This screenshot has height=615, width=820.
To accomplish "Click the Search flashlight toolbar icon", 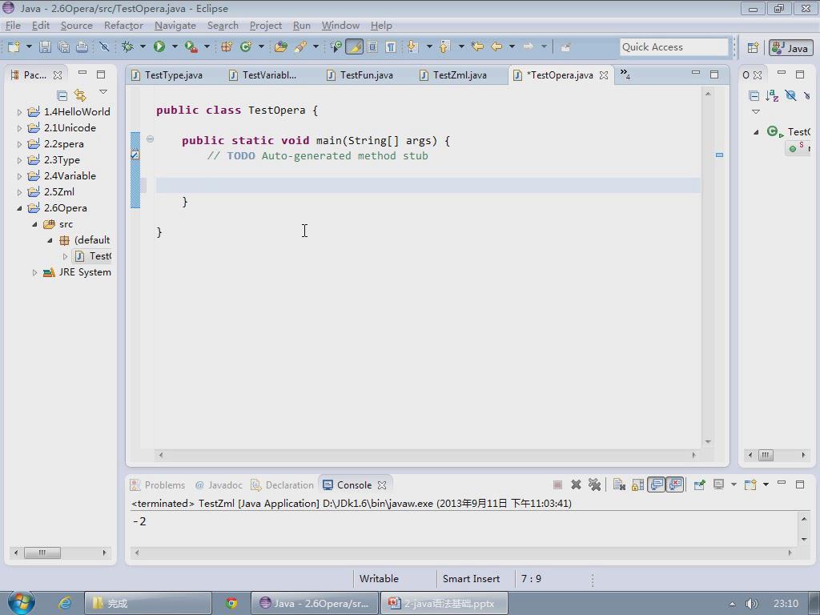I will coord(300,47).
